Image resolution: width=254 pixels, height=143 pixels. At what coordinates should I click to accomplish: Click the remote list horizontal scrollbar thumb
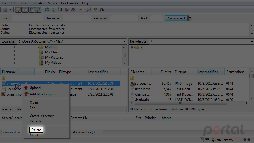point(181,103)
